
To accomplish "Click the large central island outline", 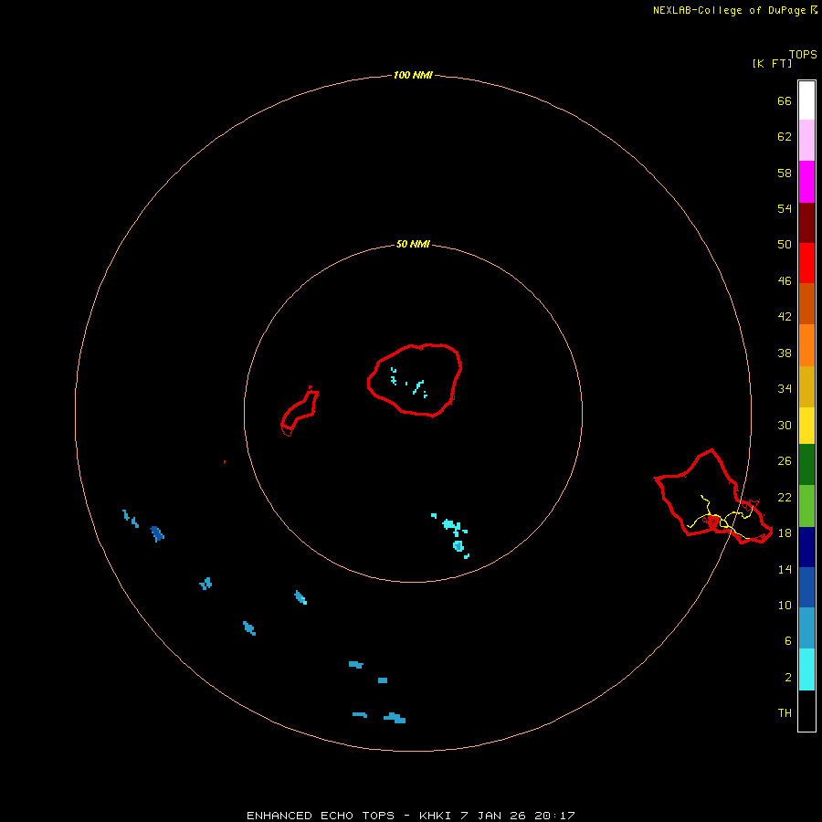I will 415,381.
